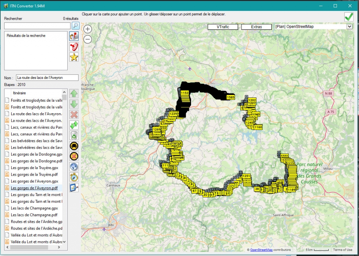359x256 pixels.
Task: Focus the Rechercher search input field
Action: pyautogui.click(x=37, y=26)
